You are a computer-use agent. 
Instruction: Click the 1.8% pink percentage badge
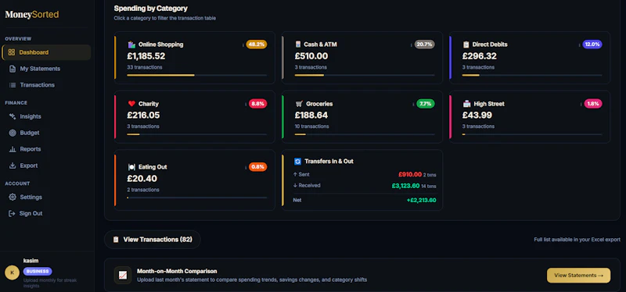pyautogui.click(x=593, y=104)
